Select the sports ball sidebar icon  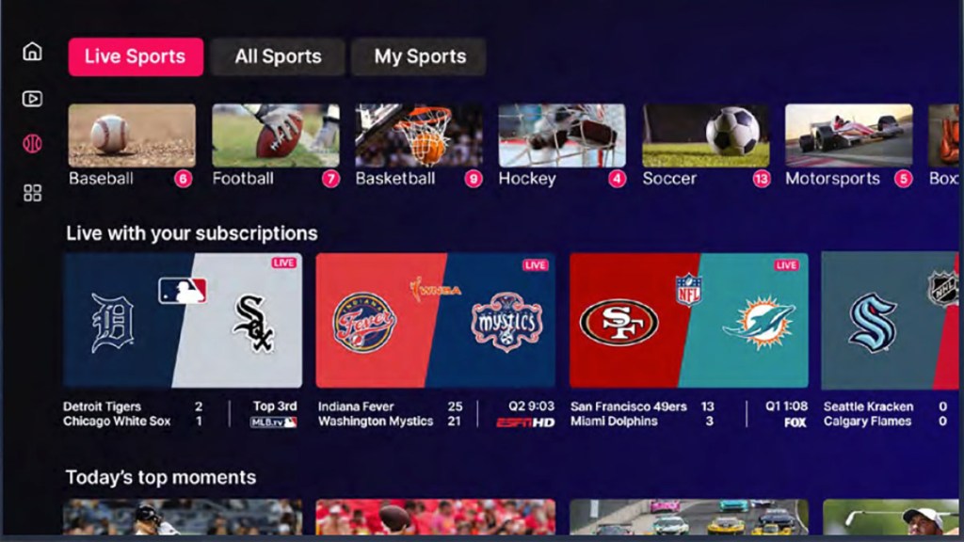point(32,144)
